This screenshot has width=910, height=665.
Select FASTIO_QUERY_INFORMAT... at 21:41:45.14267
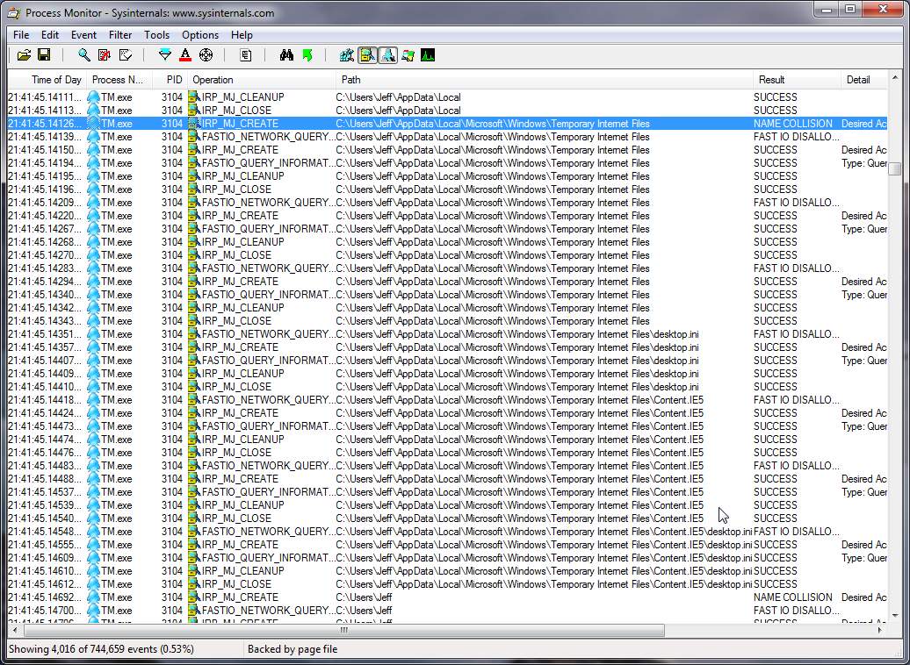click(x=268, y=229)
